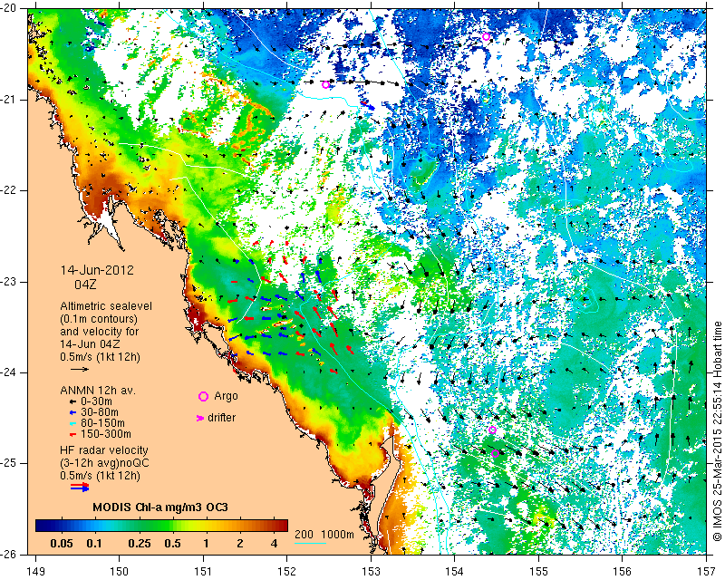This screenshot has width=725, height=580.
Task: Click the Argo float marker near 152.5E, 20.8S
Action: point(325,84)
